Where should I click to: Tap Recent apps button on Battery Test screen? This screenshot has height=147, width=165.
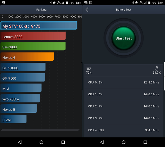coord(145,142)
